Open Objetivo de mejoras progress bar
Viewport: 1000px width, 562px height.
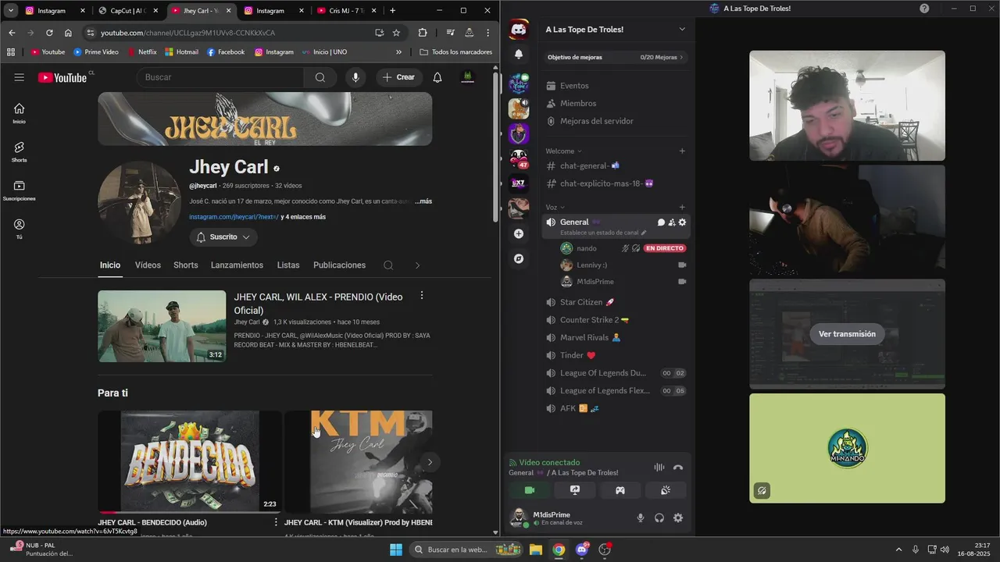coord(616,57)
